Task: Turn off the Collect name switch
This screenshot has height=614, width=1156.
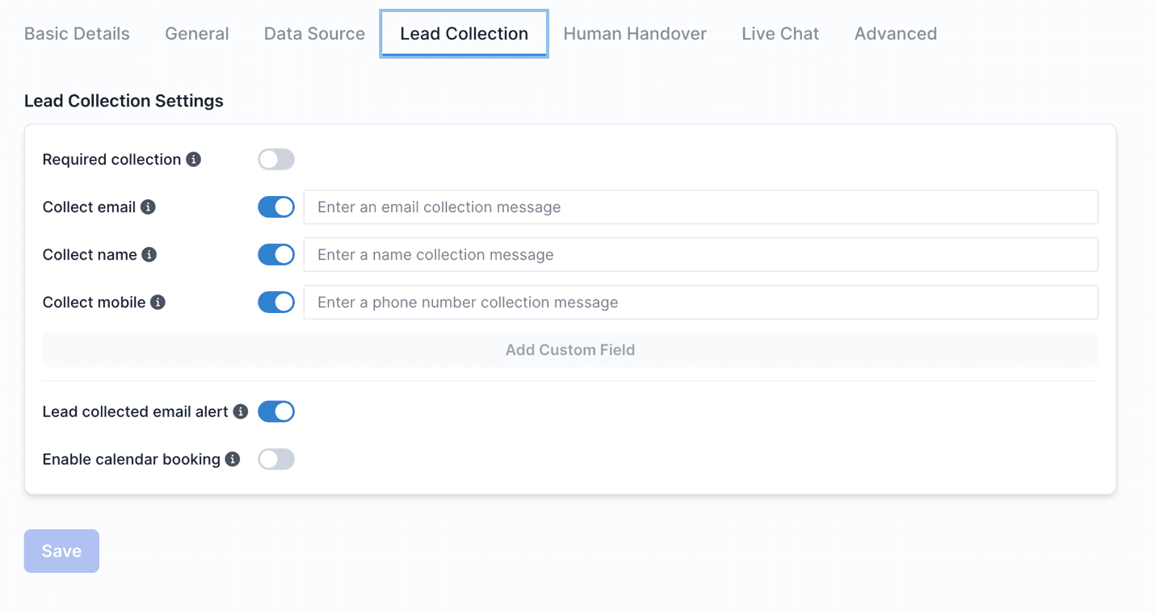Action: 276,254
